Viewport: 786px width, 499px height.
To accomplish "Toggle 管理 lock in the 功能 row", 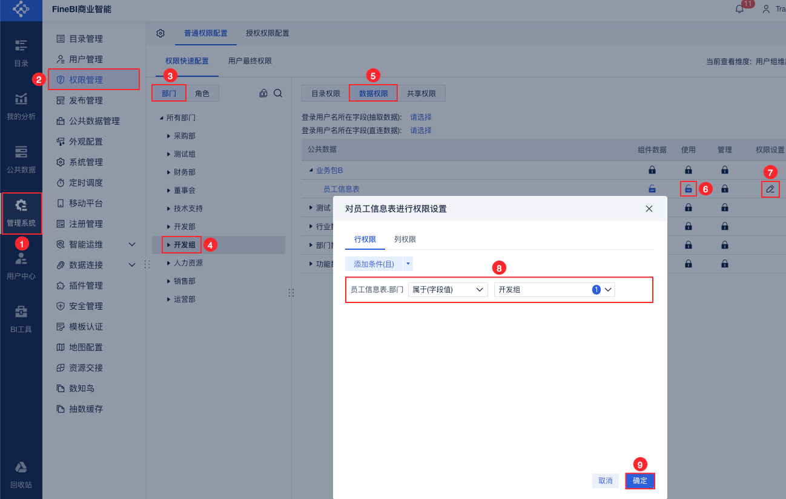I will point(725,264).
